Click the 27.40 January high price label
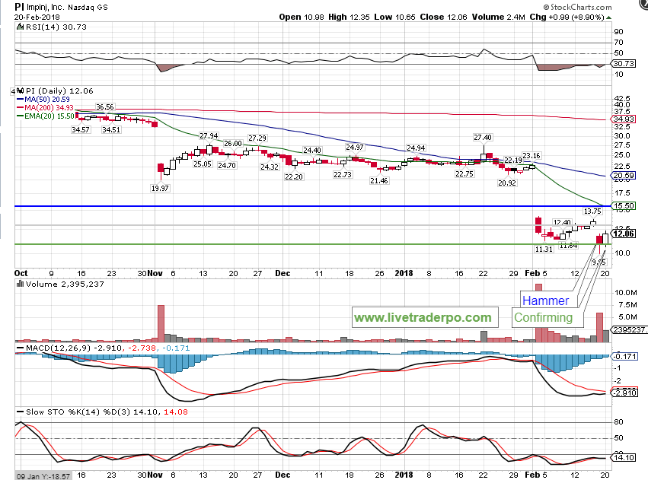The height and width of the screenshot is (480, 648). coord(483,137)
